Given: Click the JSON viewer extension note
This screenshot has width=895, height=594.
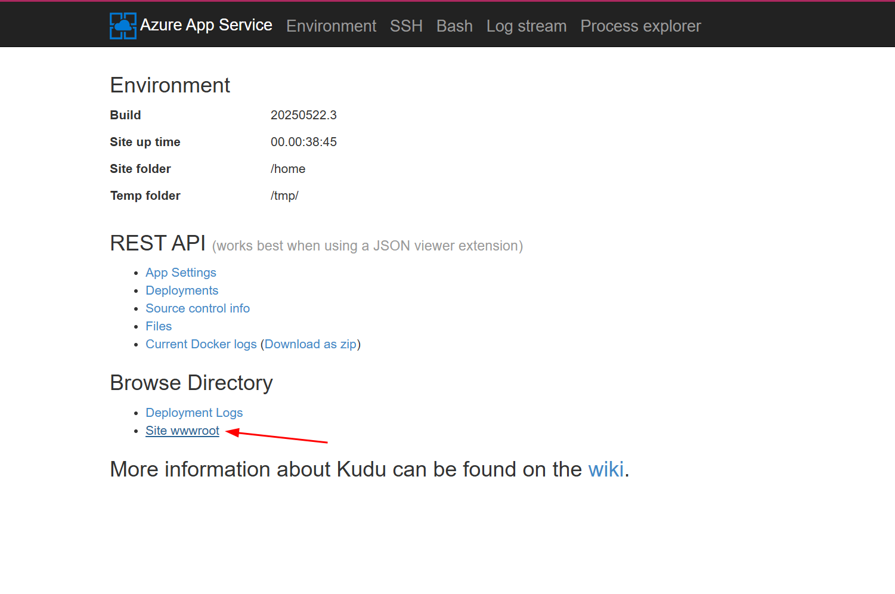Looking at the screenshot, I should click(x=367, y=246).
